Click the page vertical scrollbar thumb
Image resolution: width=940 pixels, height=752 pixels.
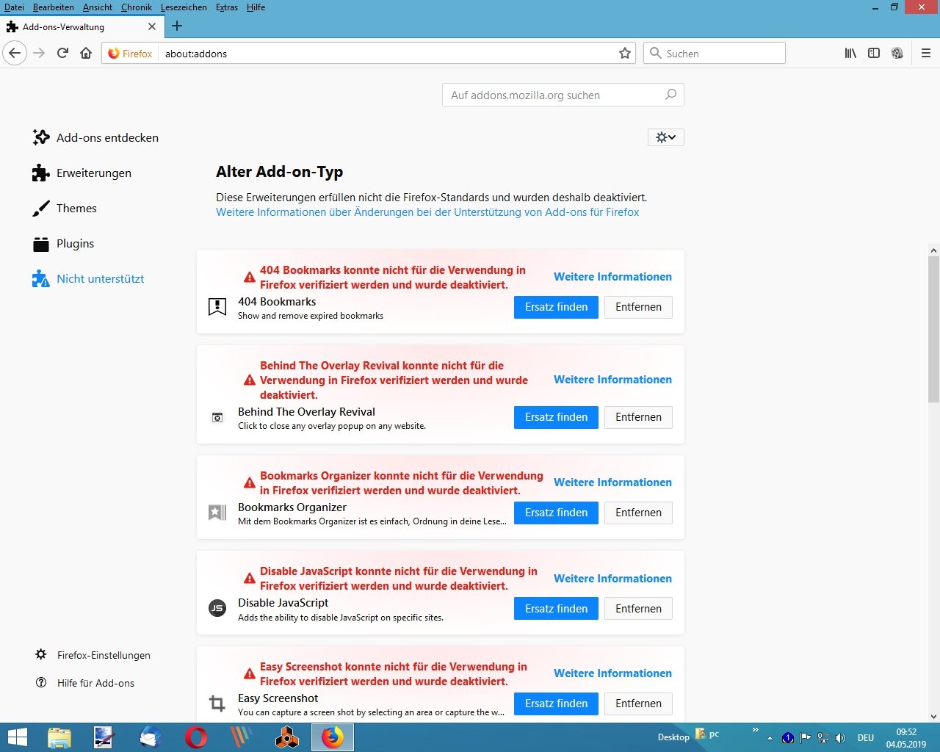[933, 329]
